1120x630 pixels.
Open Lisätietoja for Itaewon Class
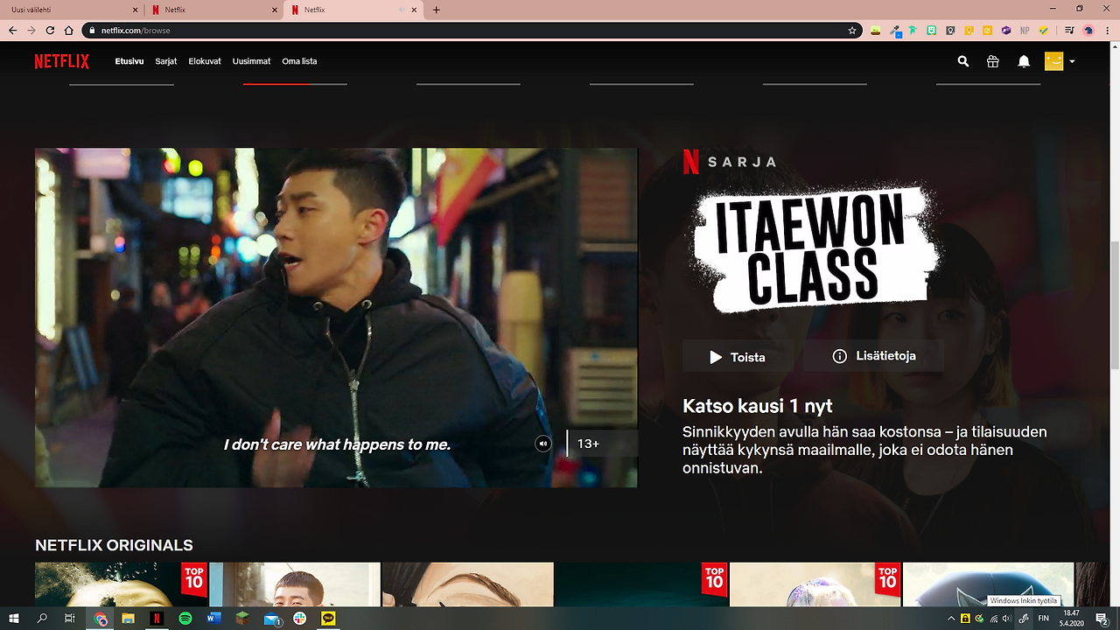[873, 356]
